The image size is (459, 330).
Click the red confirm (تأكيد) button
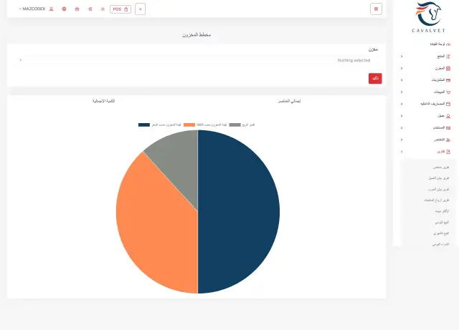[x=375, y=78]
